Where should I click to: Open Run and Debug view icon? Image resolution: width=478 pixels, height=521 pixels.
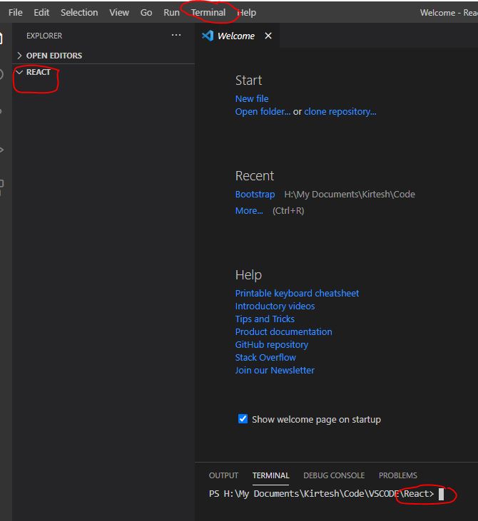coord(1,149)
